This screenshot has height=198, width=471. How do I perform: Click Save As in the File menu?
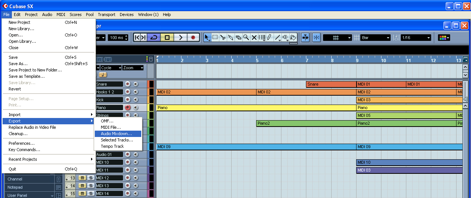tap(48, 64)
